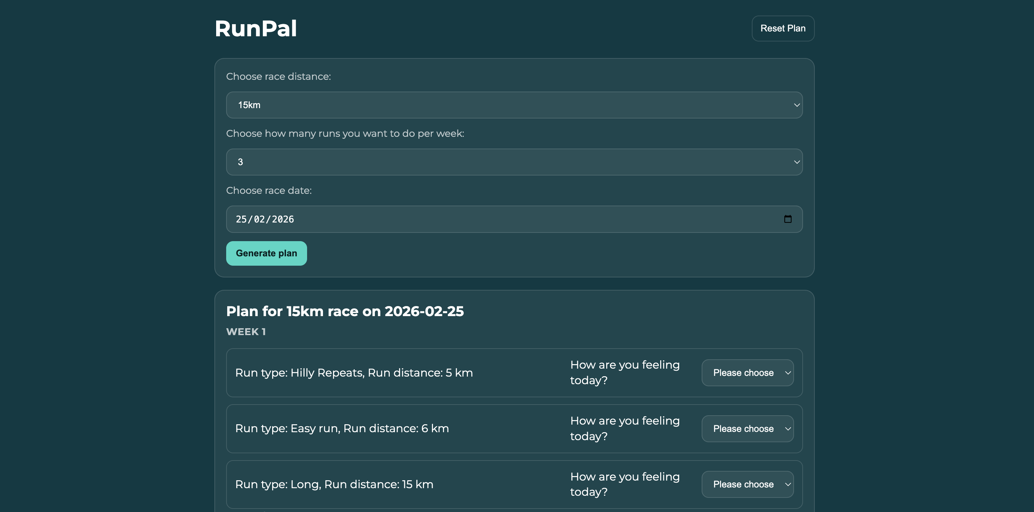Viewport: 1034px width, 512px height.
Task: Open feeling dropdown for Long run
Action: click(x=747, y=484)
